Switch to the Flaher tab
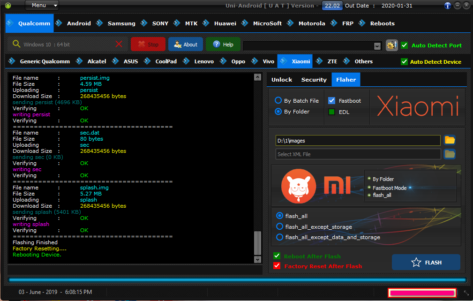Image resolution: width=473 pixels, height=301 pixels. (x=346, y=80)
